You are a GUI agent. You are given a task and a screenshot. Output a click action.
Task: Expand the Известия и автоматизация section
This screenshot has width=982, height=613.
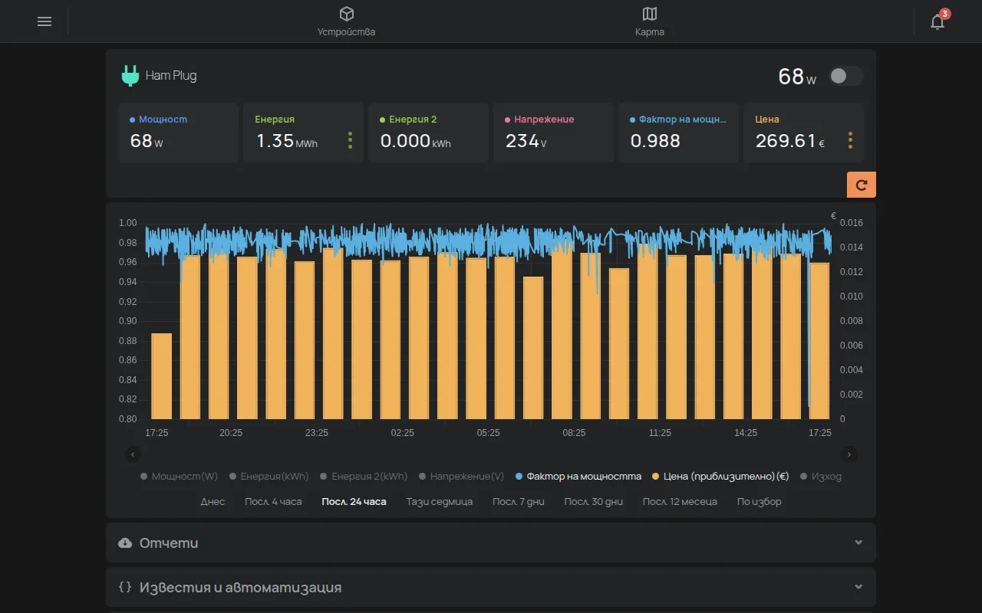tap(491, 587)
